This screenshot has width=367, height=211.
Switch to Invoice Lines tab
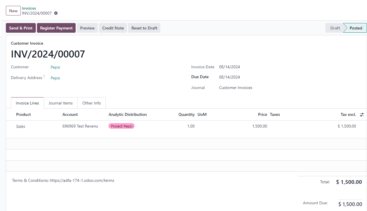(x=27, y=103)
